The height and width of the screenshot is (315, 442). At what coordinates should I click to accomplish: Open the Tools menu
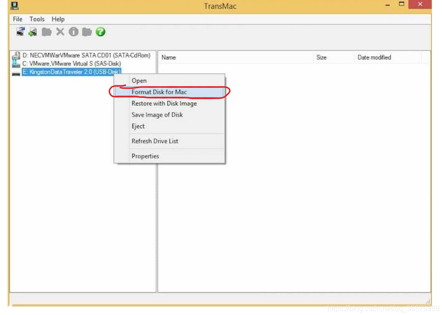[x=37, y=19]
